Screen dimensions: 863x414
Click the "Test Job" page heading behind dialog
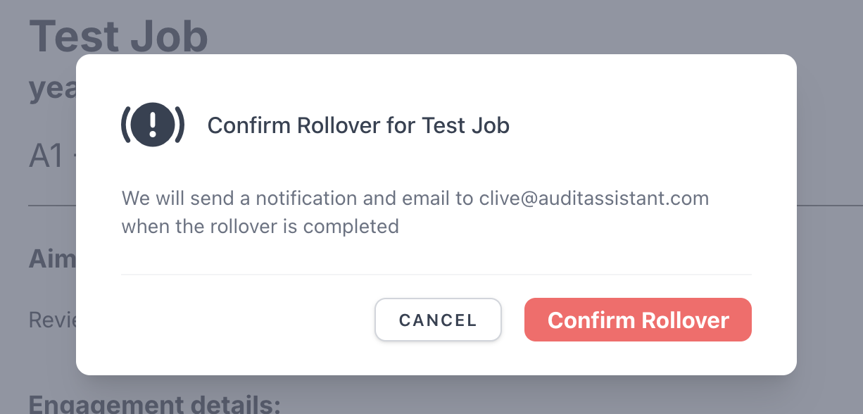click(118, 35)
